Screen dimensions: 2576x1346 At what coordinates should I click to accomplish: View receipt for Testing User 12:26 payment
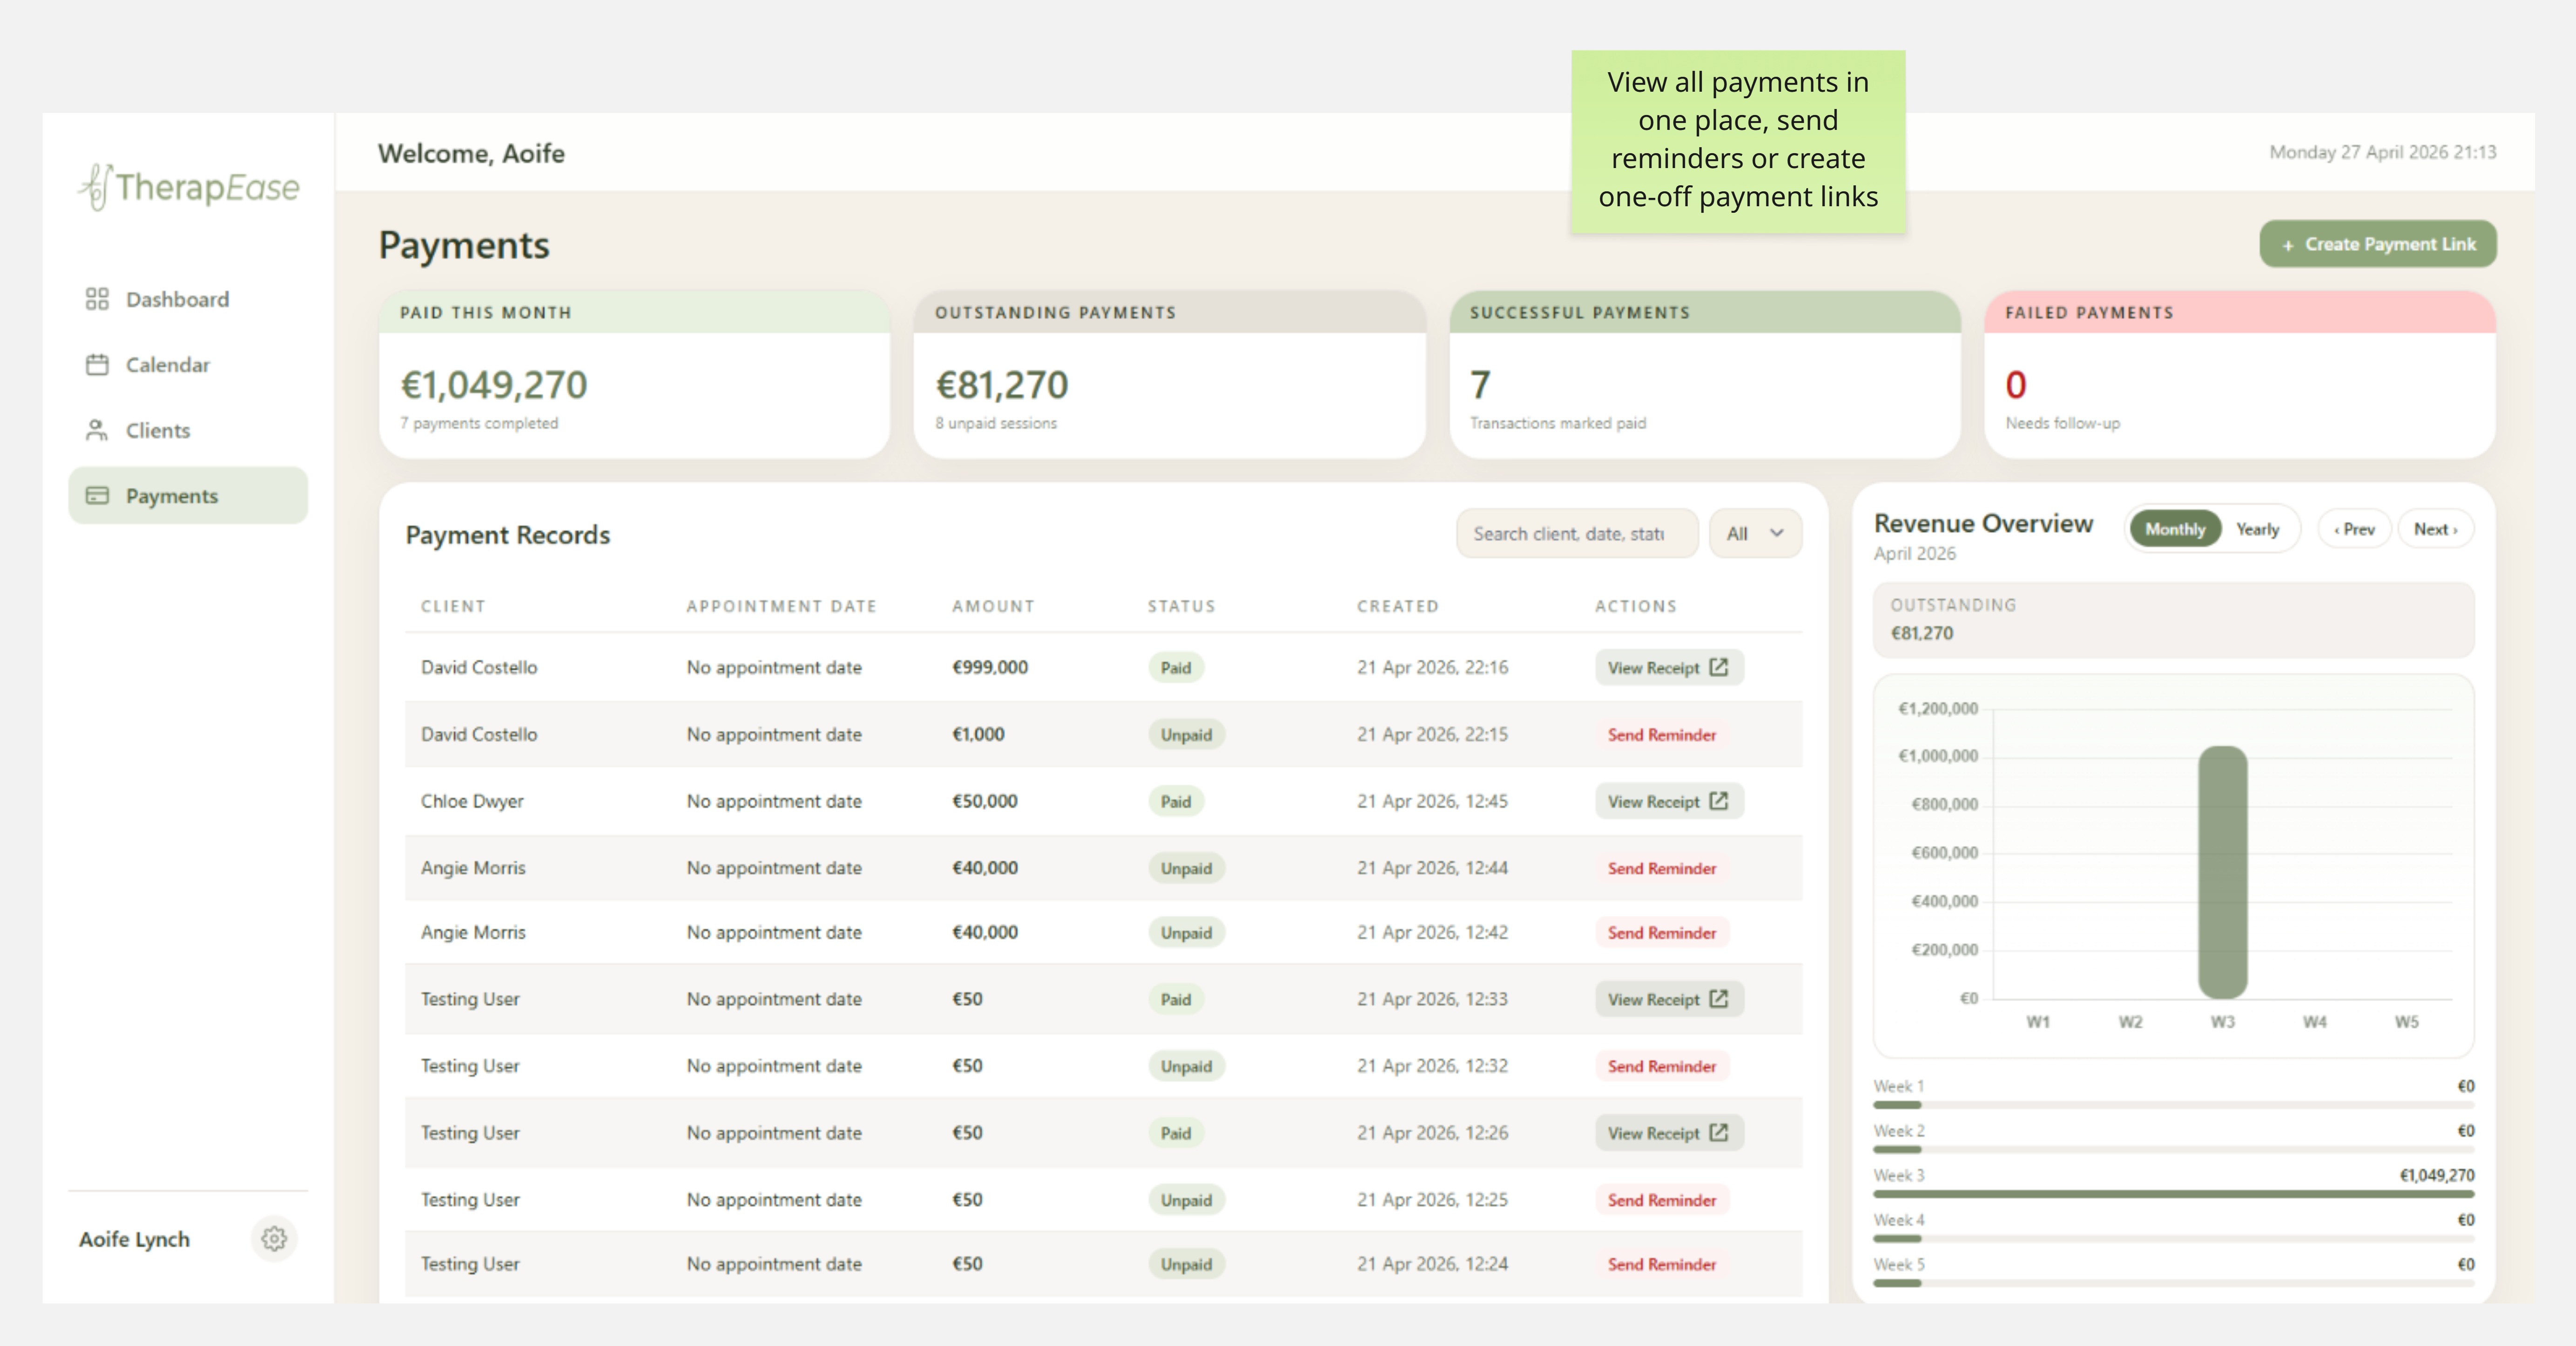pyautogui.click(x=1668, y=1133)
